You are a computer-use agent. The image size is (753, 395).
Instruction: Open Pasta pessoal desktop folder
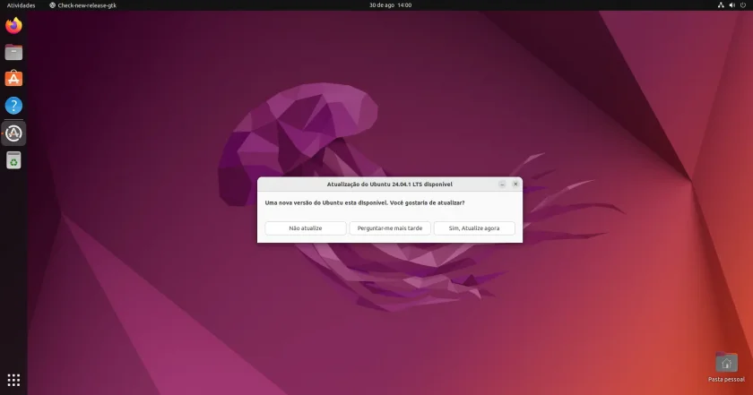pos(726,367)
